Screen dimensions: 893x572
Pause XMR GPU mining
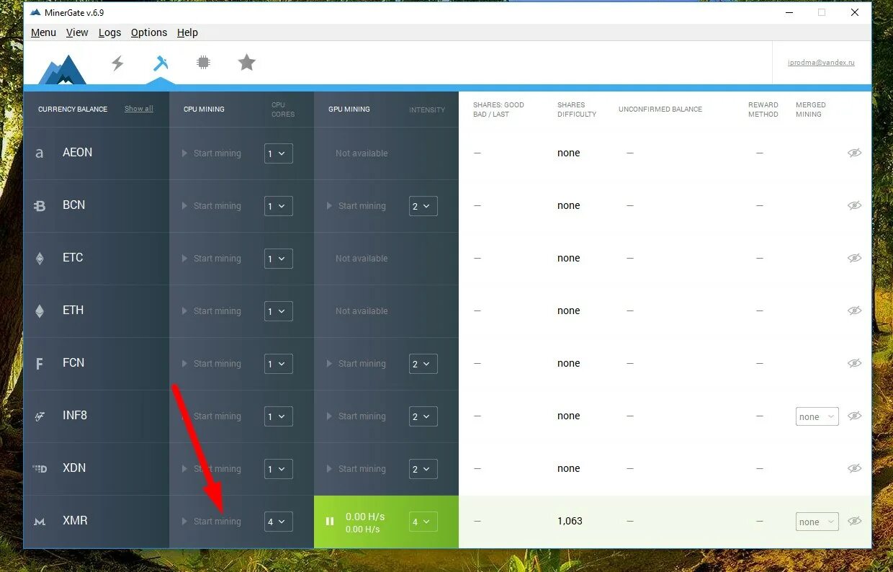click(x=330, y=522)
